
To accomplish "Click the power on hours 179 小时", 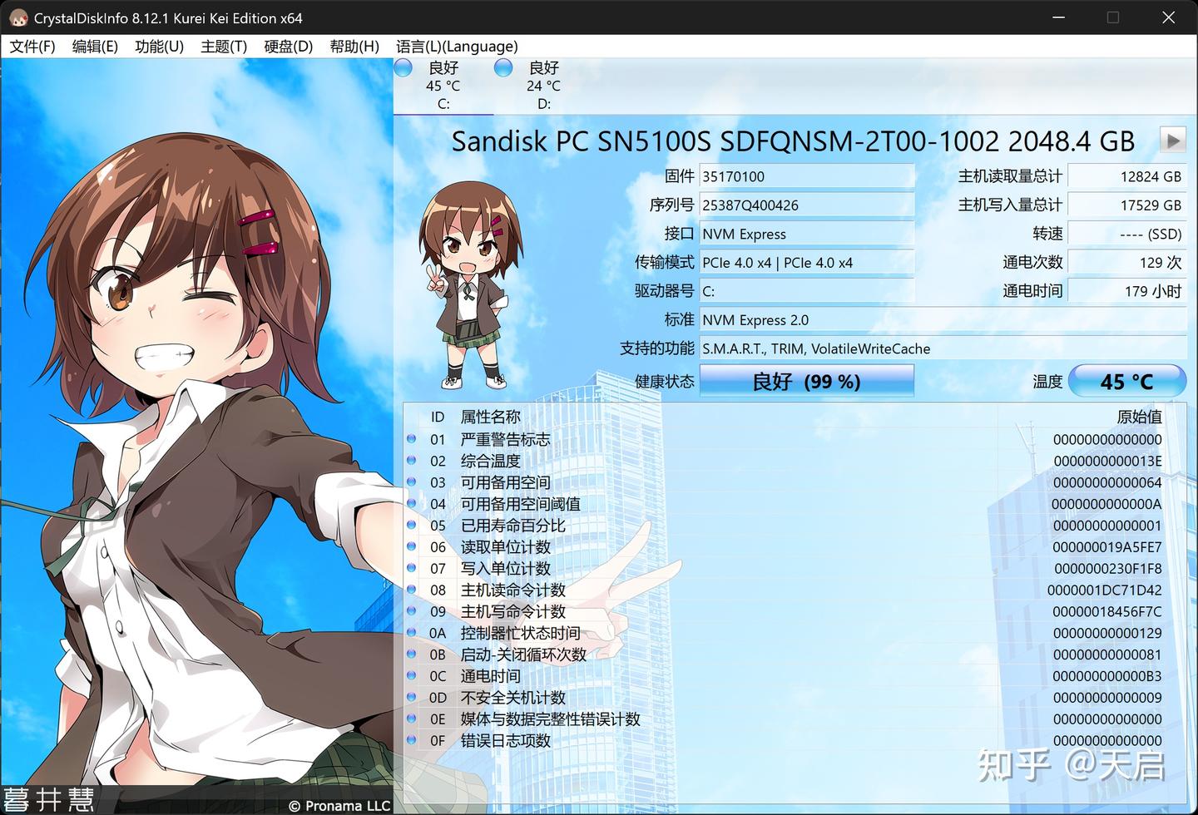I will click(x=1126, y=291).
